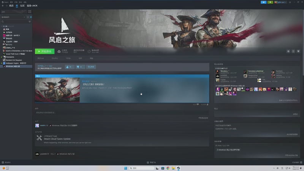The width and height of the screenshot is (304, 171).
Task: Open the 社区 (Community) tab
Action: click(22, 6)
